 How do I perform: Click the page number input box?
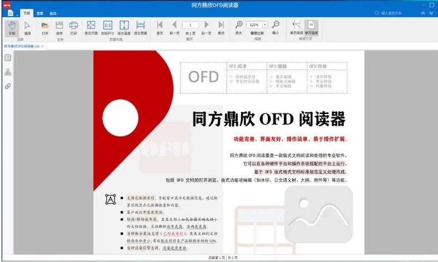[x=190, y=25]
